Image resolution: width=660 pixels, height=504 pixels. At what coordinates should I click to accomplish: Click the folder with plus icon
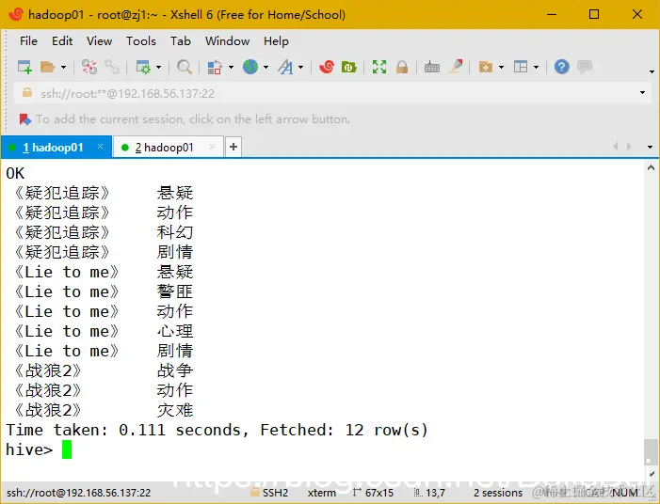[486, 67]
